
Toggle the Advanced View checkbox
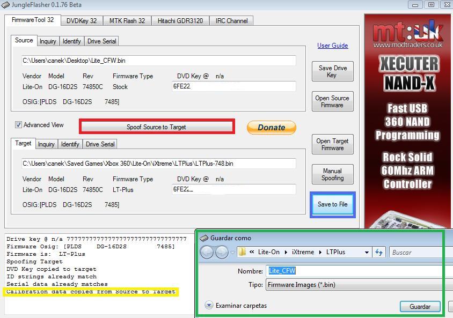[x=19, y=125]
